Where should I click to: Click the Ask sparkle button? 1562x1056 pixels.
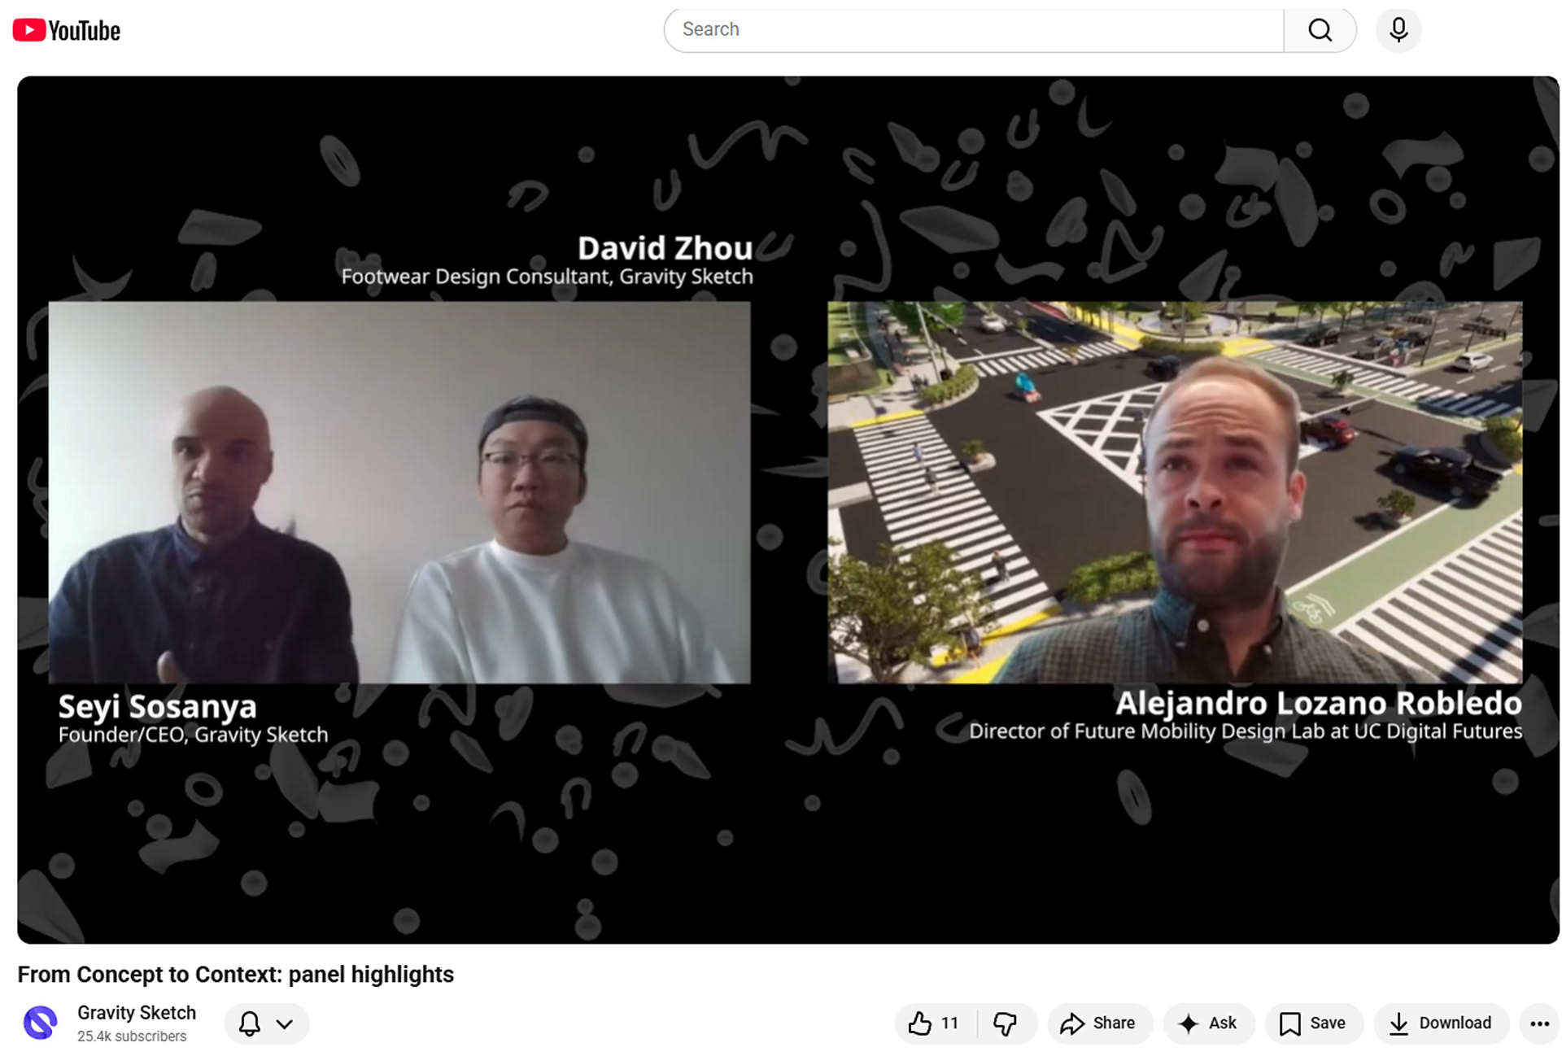pos(1208,1023)
